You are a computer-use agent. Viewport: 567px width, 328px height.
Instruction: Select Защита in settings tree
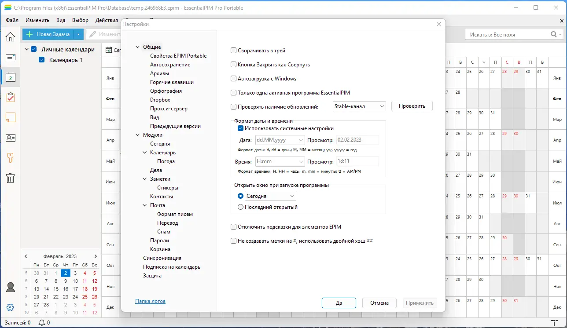coord(152,276)
